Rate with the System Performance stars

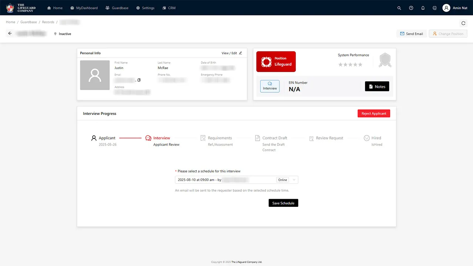click(350, 65)
